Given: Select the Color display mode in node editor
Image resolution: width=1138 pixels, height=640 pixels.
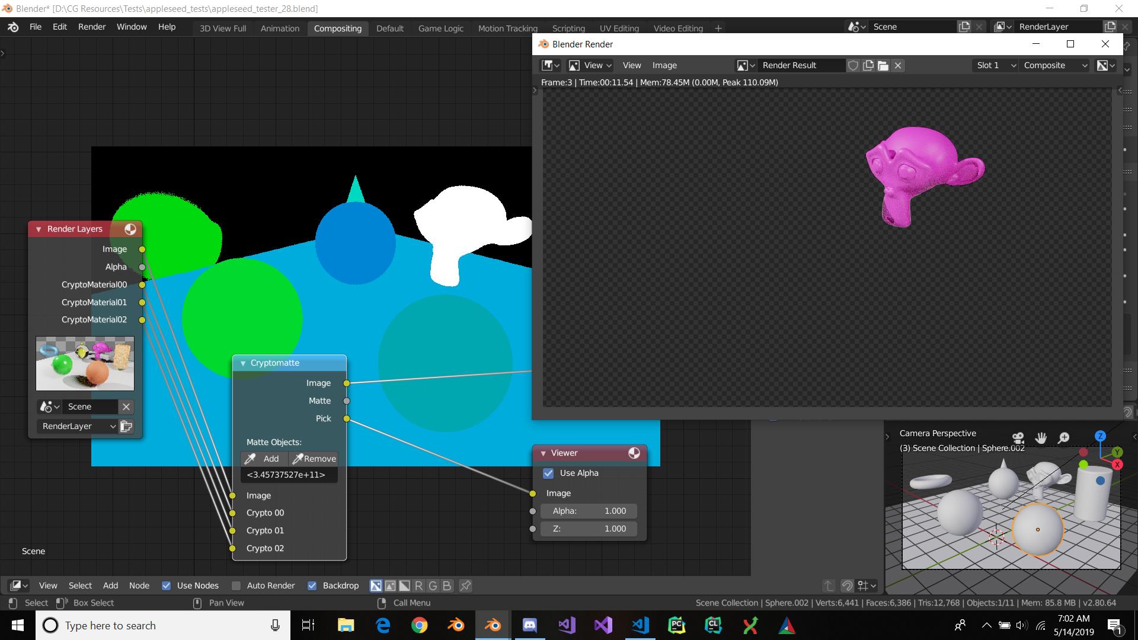Looking at the screenshot, I should (x=390, y=585).
